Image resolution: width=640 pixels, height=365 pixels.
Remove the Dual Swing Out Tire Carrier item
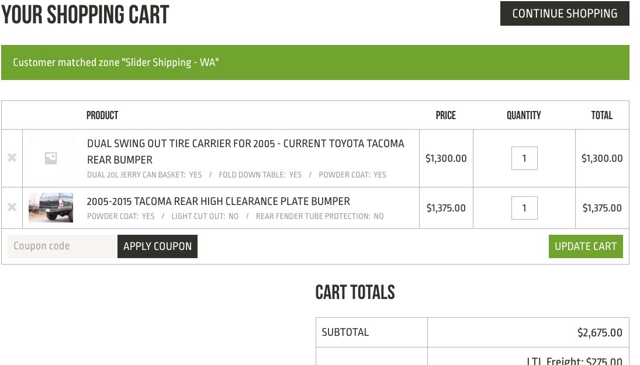pos(12,158)
